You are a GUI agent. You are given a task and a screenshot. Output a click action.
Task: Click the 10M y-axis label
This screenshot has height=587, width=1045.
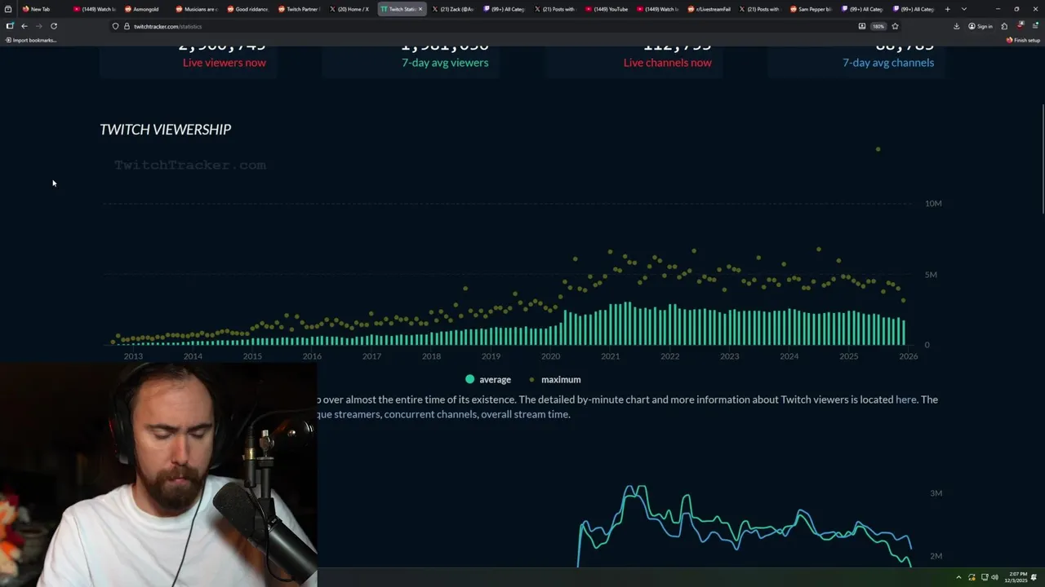[x=933, y=203]
